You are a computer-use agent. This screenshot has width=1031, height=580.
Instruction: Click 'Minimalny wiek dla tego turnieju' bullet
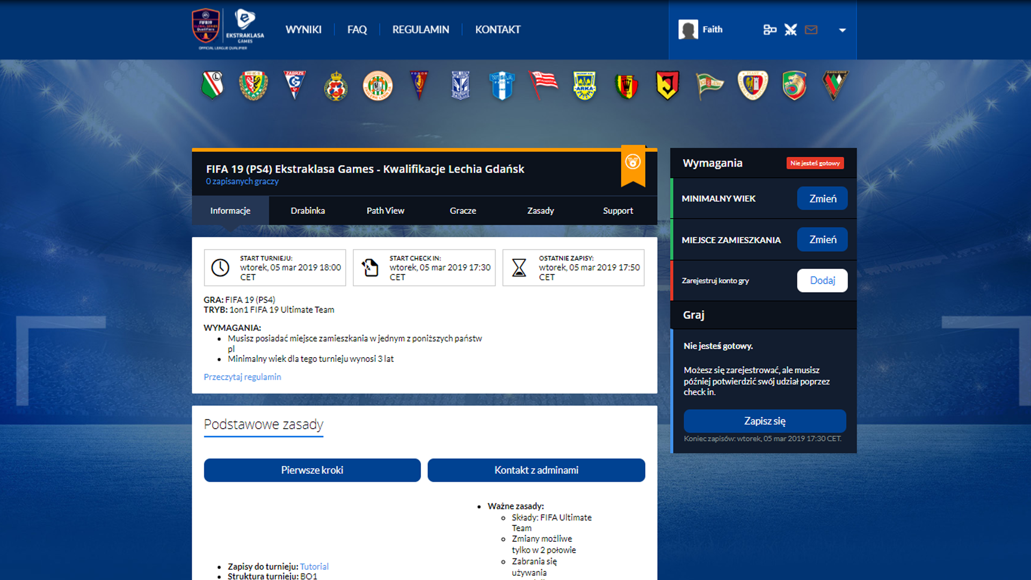[x=310, y=359]
